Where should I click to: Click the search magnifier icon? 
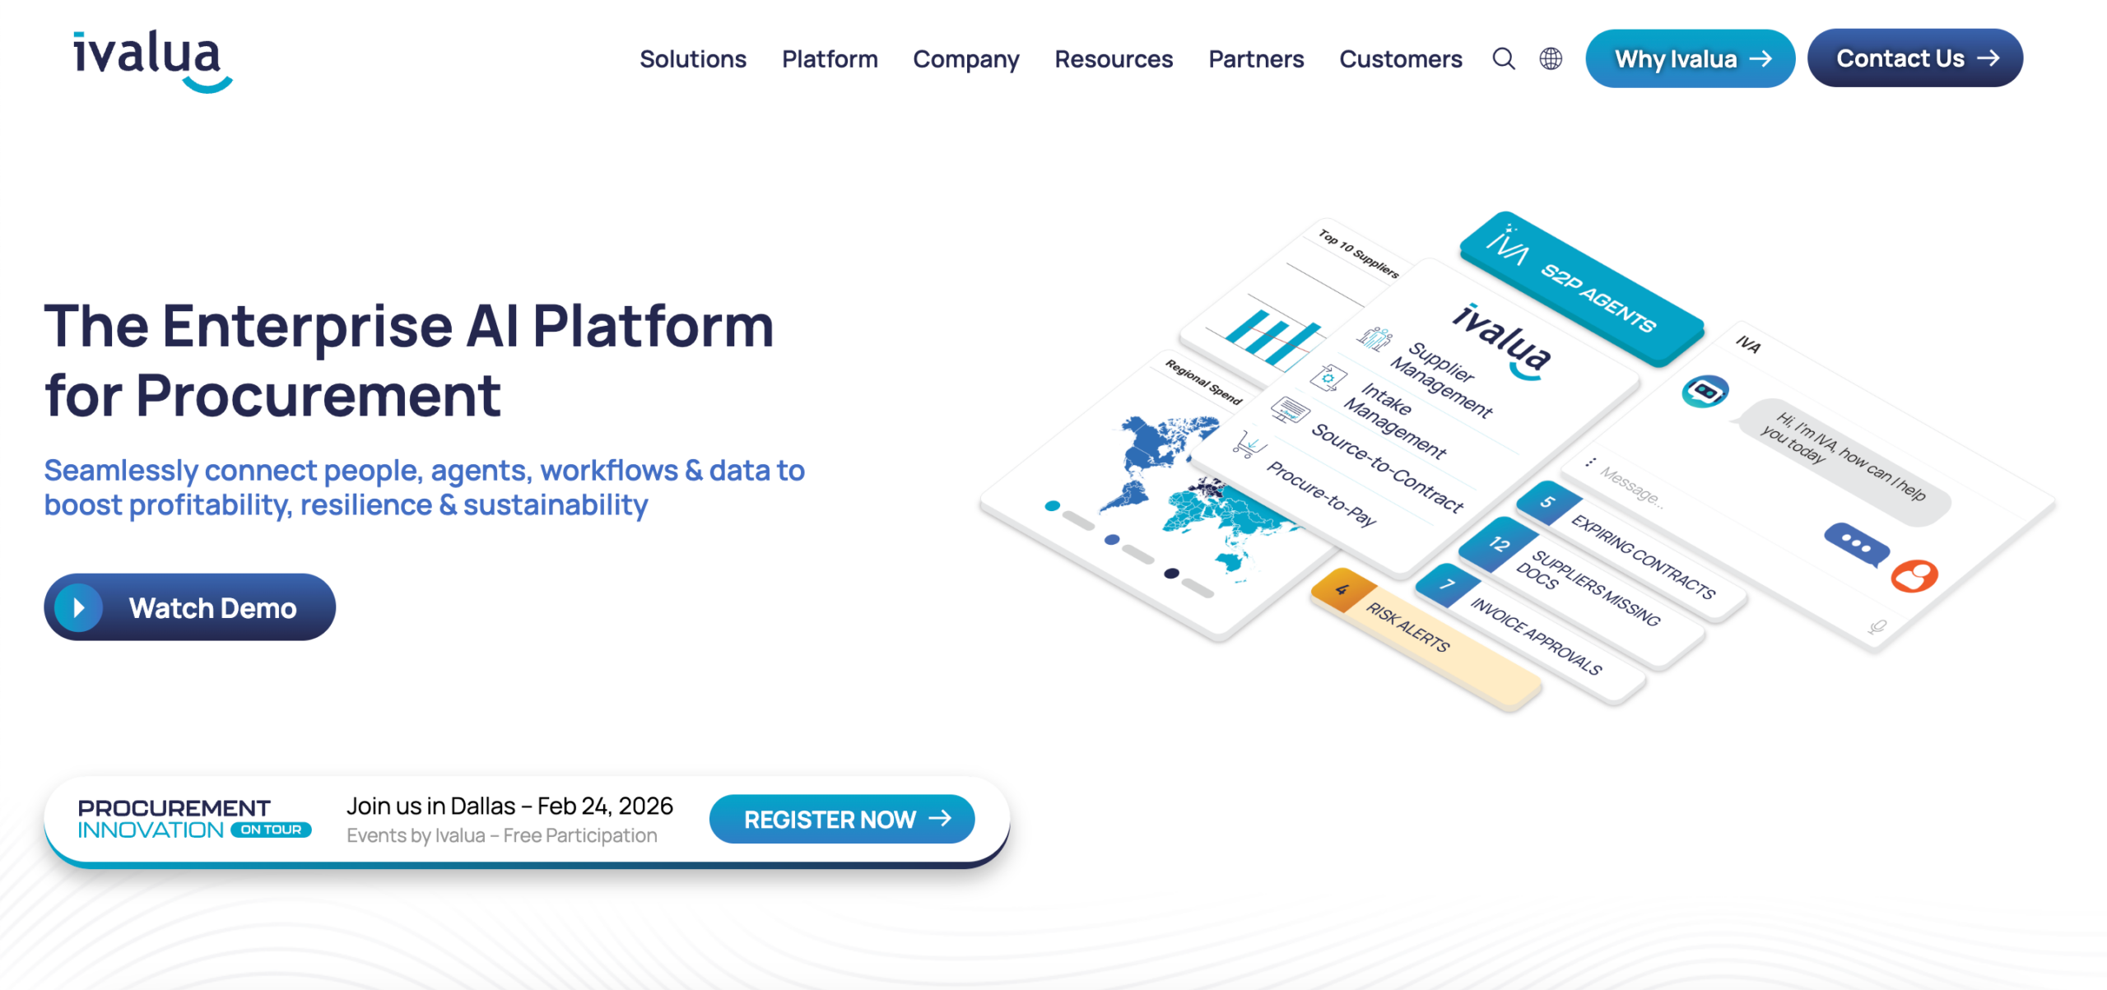click(x=1503, y=58)
